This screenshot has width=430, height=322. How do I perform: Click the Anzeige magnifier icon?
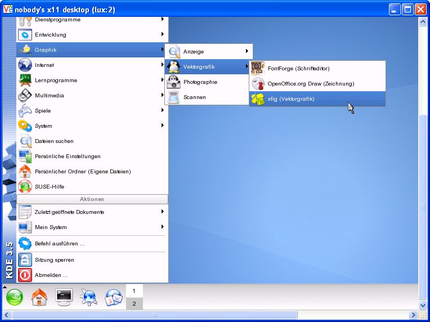pos(174,52)
